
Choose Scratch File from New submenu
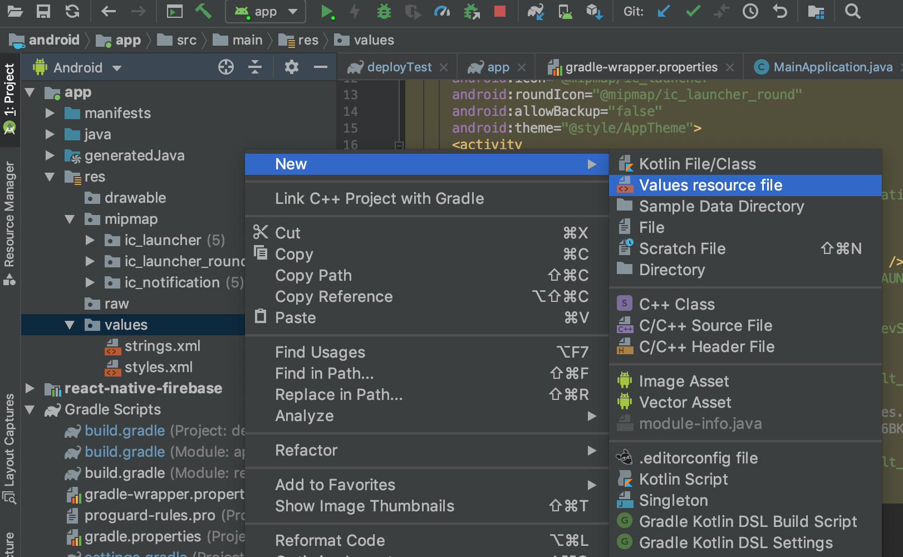(x=745, y=249)
